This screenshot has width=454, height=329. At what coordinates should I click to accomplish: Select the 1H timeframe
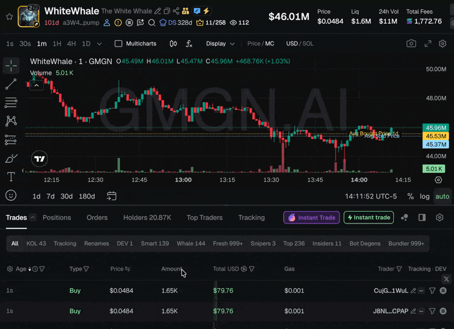pos(57,44)
